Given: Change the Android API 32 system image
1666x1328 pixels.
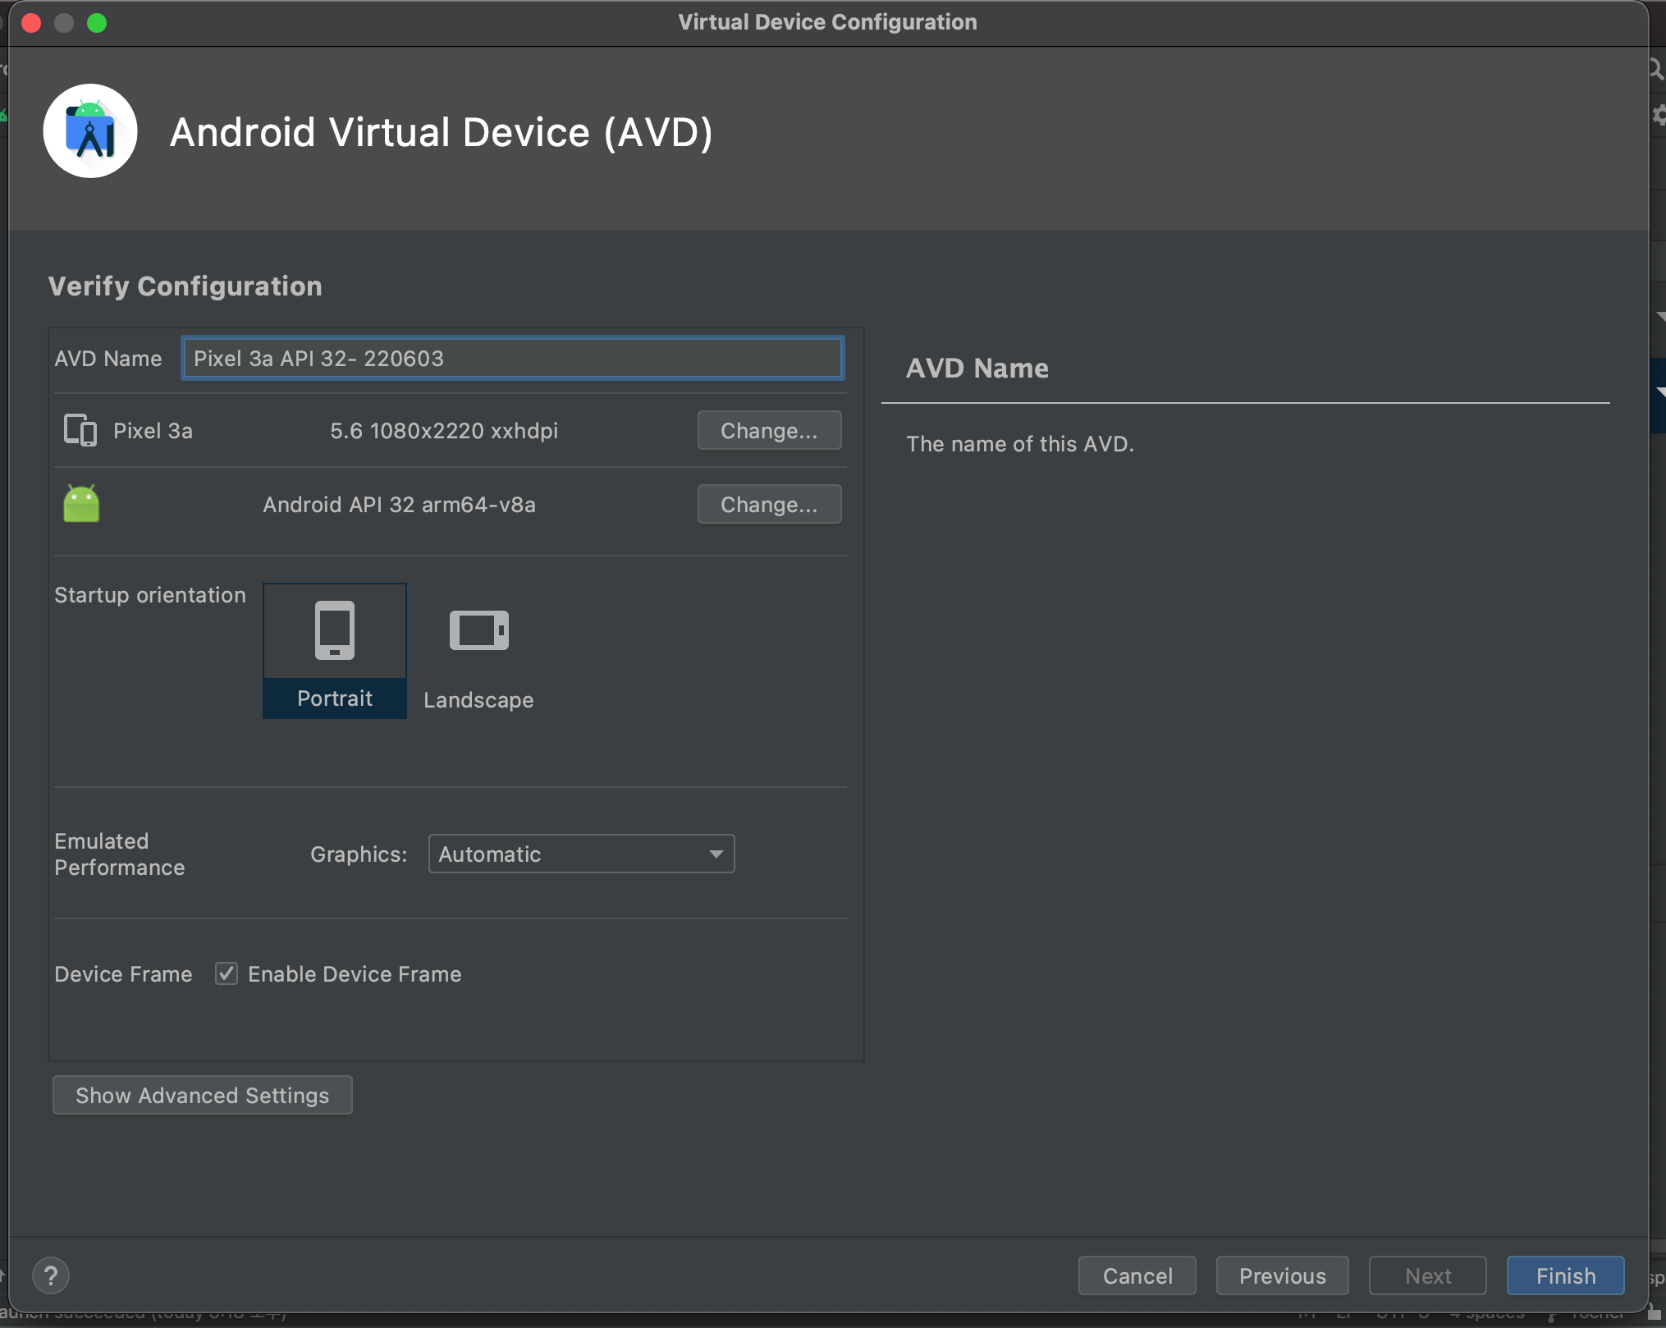Looking at the screenshot, I should [769, 504].
